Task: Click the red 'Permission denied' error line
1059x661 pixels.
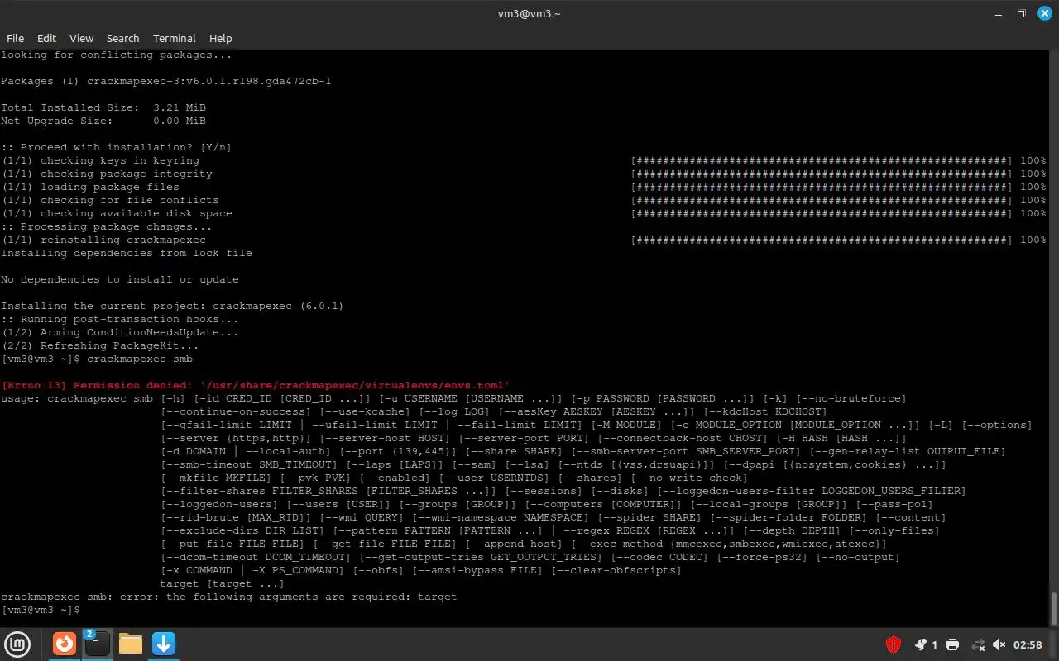Action: [x=256, y=385]
